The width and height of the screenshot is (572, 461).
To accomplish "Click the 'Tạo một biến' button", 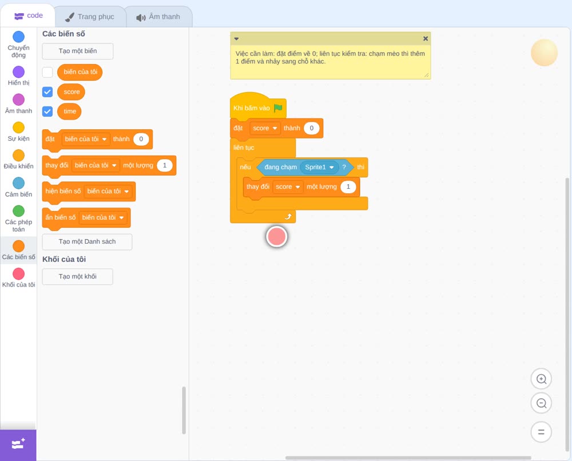I will pyautogui.click(x=78, y=51).
